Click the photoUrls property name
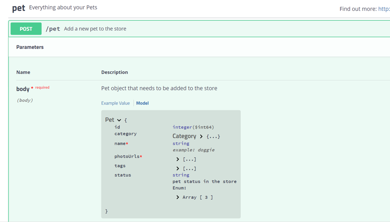Viewport: 390px width, 222px height. coord(127,157)
